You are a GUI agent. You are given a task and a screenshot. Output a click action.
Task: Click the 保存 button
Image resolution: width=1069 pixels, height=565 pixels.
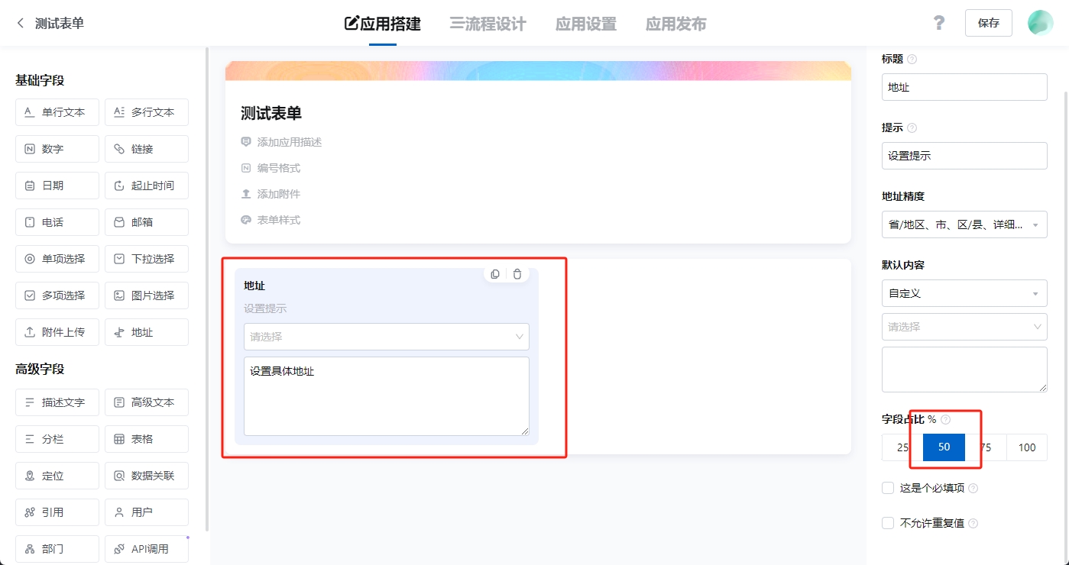(x=988, y=23)
